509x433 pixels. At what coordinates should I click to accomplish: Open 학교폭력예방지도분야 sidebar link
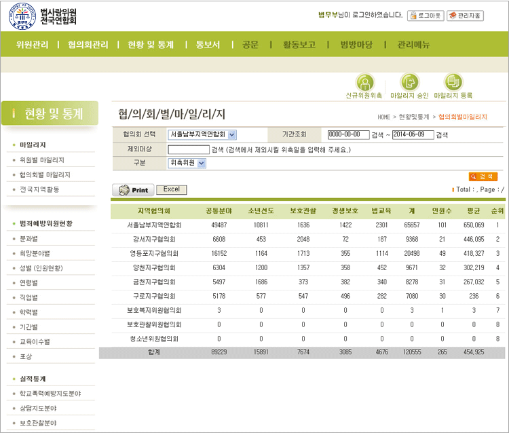pos(50,393)
